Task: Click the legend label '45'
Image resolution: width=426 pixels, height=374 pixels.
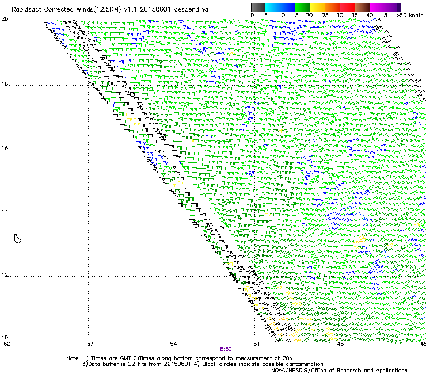Action: pyautogui.click(x=384, y=16)
